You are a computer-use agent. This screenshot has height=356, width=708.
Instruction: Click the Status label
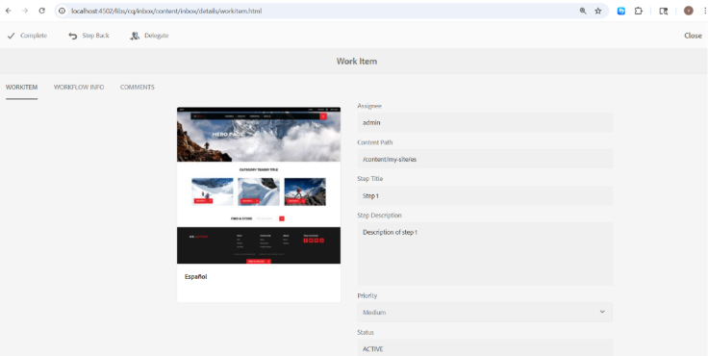tap(366, 333)
